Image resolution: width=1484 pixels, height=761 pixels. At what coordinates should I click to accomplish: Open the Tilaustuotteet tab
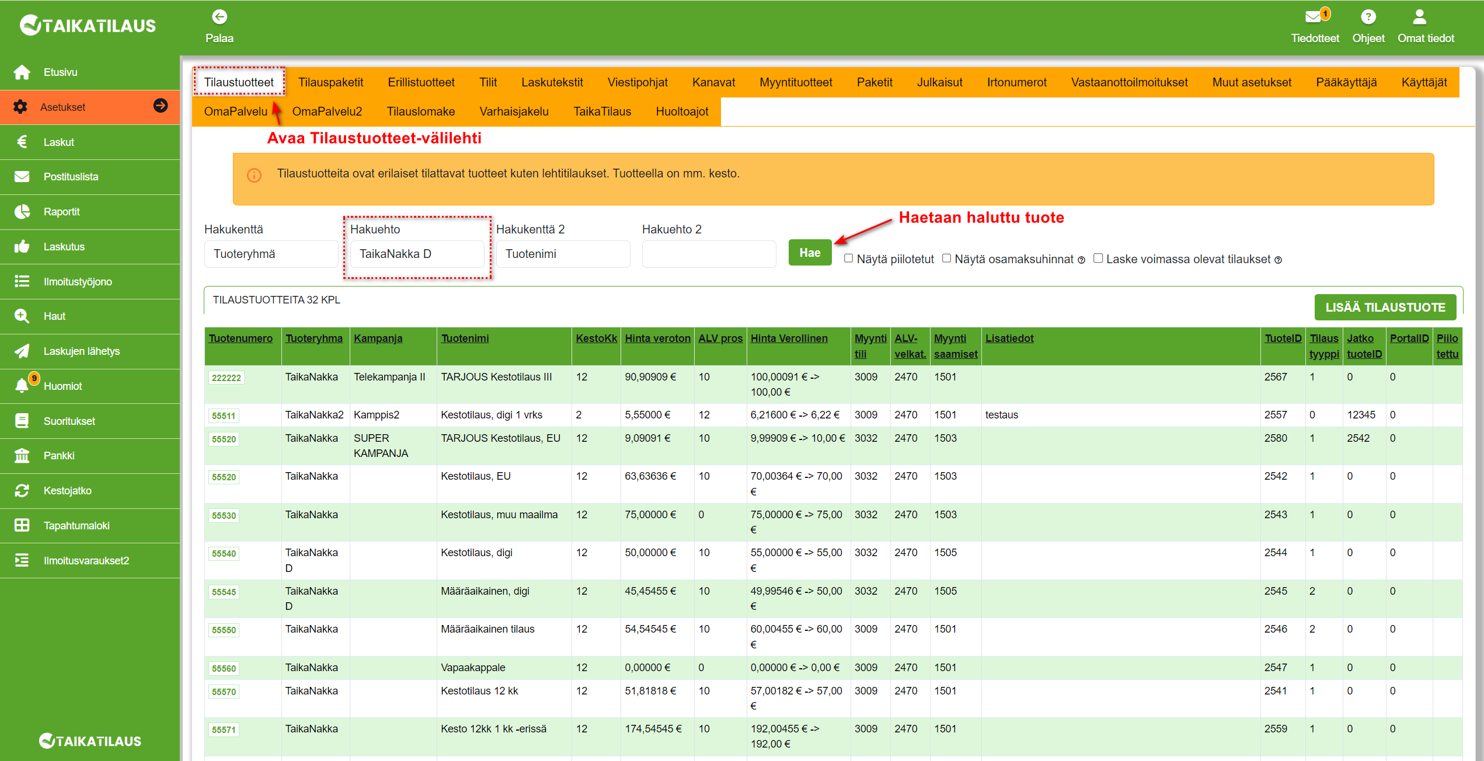[239, 82]
